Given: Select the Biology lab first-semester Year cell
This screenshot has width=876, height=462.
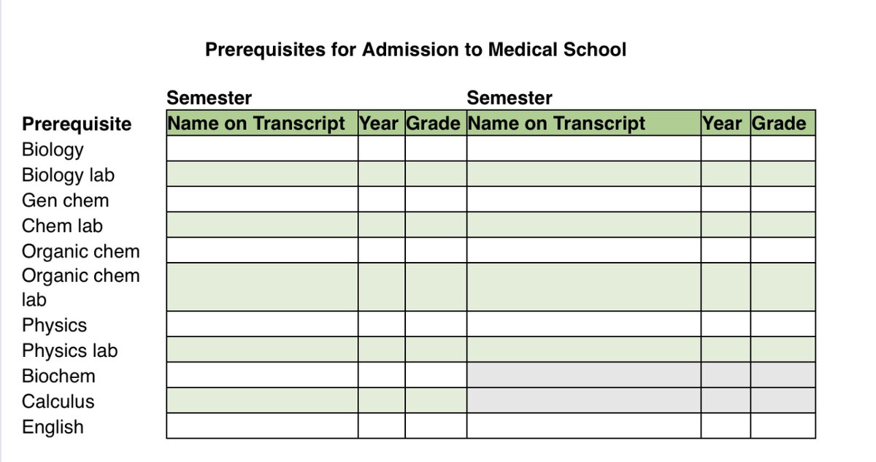Looking at the screenshot, I should [381, 174].
